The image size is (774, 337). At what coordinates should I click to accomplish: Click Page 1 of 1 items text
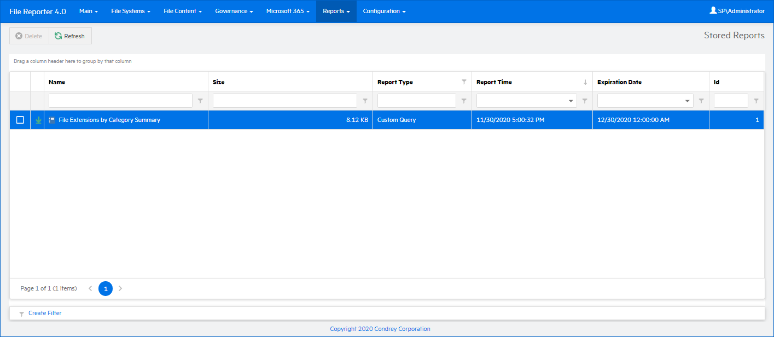coord(49,288)
